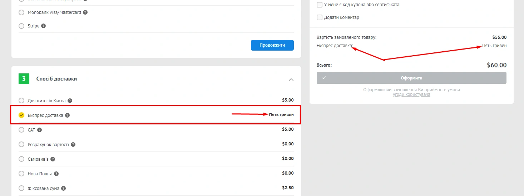524x196 pixels.
Task: Click help icon next to Monobank Visa/Mastercard
Action: tap(85, 12)
